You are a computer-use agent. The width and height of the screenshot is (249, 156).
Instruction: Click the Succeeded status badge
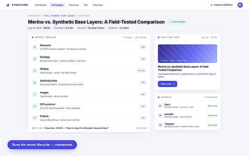[177, 22]
